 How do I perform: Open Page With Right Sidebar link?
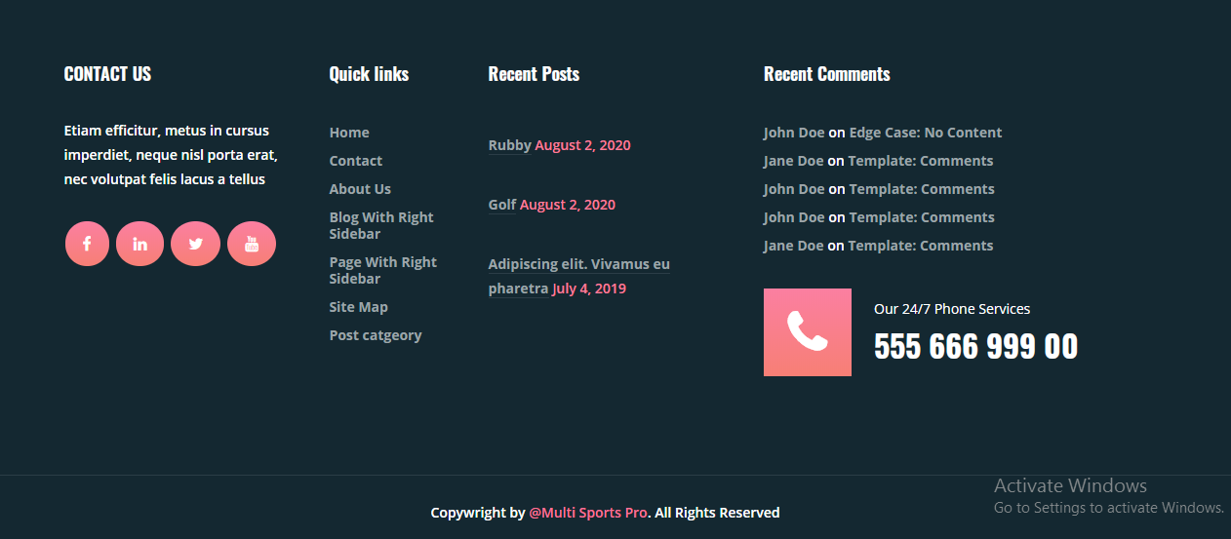(383, 270)
